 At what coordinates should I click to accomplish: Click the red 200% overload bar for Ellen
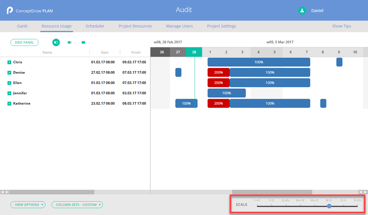(219, 83)
